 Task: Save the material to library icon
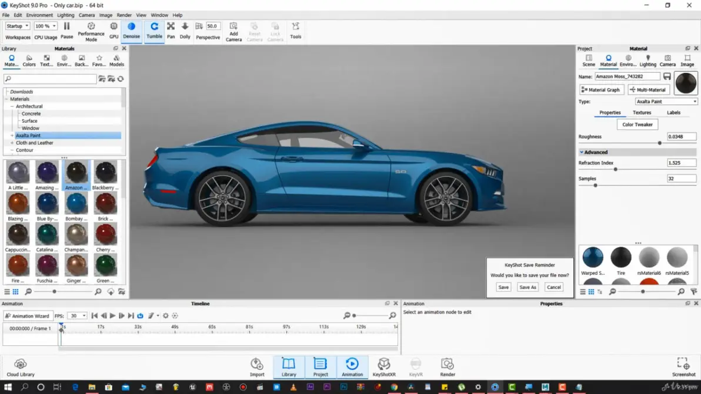pyautogui.click(x=667, y=76)
